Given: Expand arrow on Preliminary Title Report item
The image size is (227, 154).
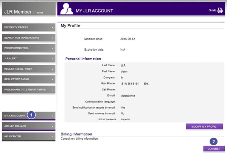Looking at the screenshot, I should [53, 90].
